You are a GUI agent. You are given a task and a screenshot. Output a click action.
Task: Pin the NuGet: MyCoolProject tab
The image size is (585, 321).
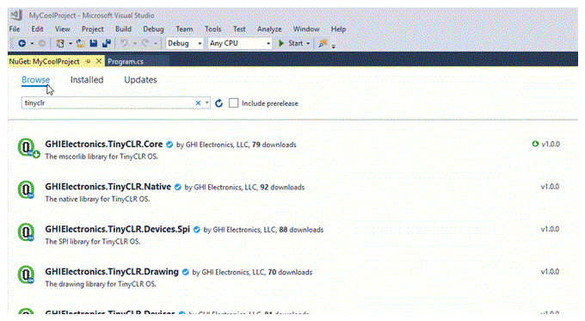88,61
